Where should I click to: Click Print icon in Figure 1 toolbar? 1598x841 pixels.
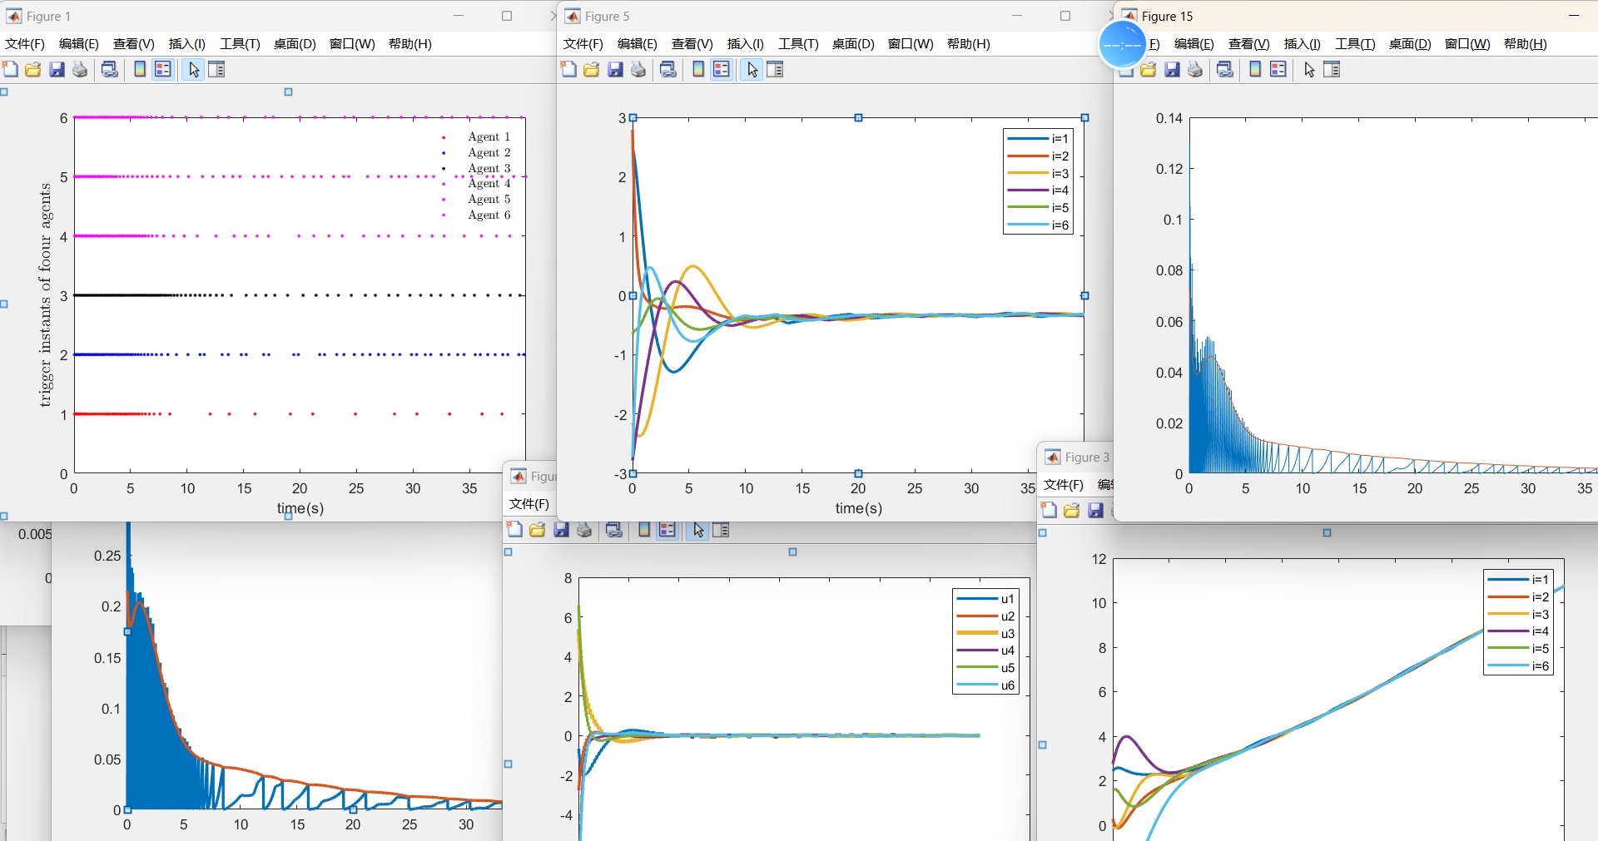pos(80,69)
